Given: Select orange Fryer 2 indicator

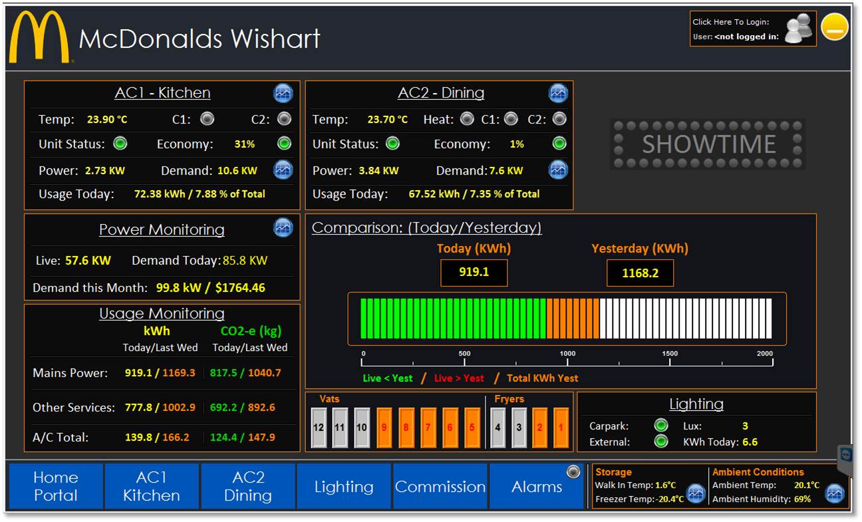Looking at the screenshot, I should tap(540, 428).
